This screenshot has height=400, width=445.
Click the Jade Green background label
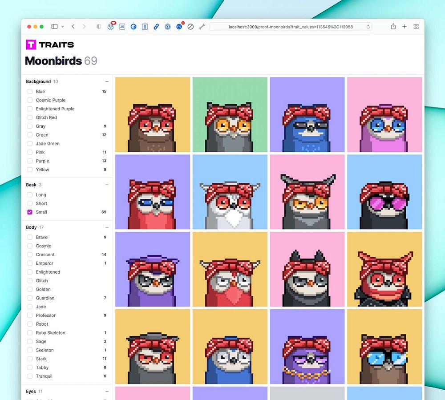click(48, 144)
